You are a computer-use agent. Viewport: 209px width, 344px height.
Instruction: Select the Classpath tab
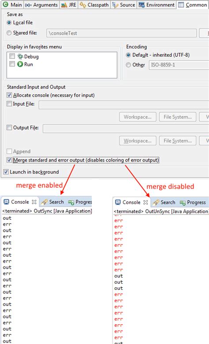coord(94,4)
